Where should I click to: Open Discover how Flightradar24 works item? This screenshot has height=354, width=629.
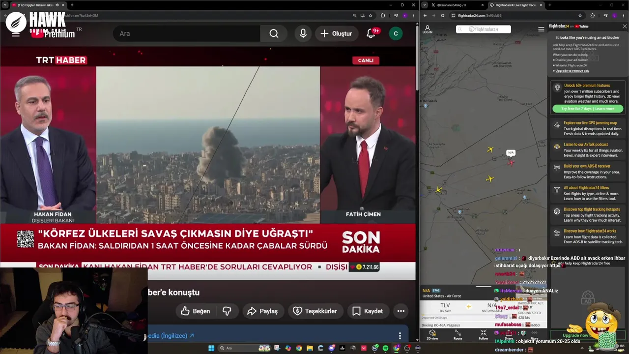[588, 236]
